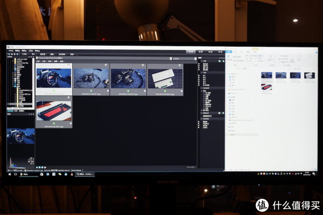Open the 工具 menu in ACDSee

(31, 51)
